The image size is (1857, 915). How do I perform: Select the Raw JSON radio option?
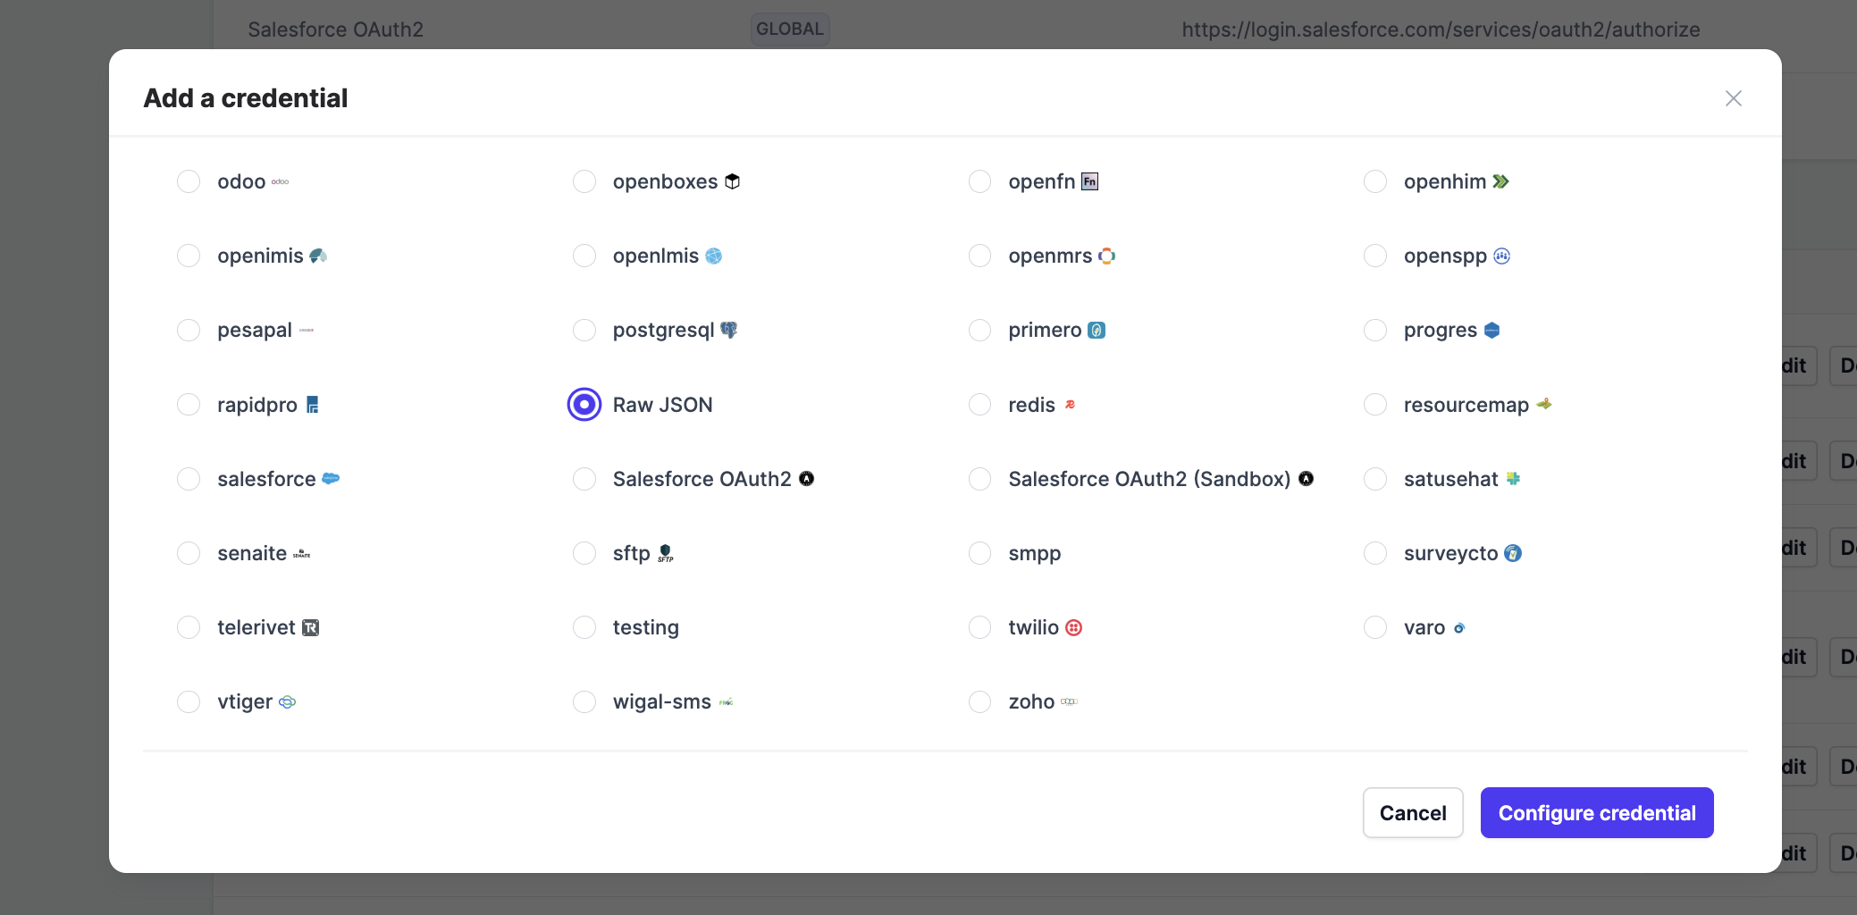(x=584, y=405)
